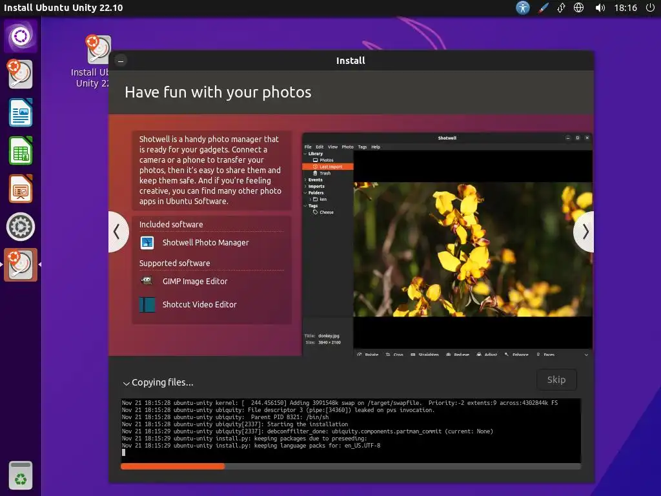This screenshot has width=661, height=496.
Task: Click the Straighten tool in Shotwell toolbar
Action: [425, 355]
